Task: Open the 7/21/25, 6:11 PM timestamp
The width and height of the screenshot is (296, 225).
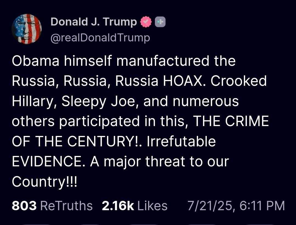Action: click(x=236, y=206)
